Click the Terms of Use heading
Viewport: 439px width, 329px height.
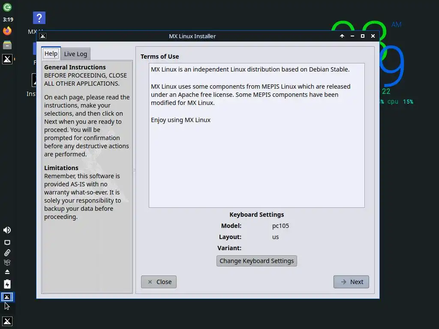pyautogui.click(x=159, y=57)
